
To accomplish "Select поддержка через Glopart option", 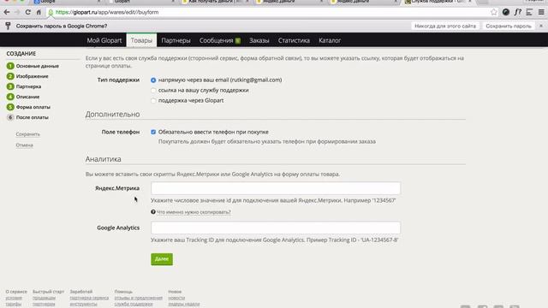I will click(153, 101).
